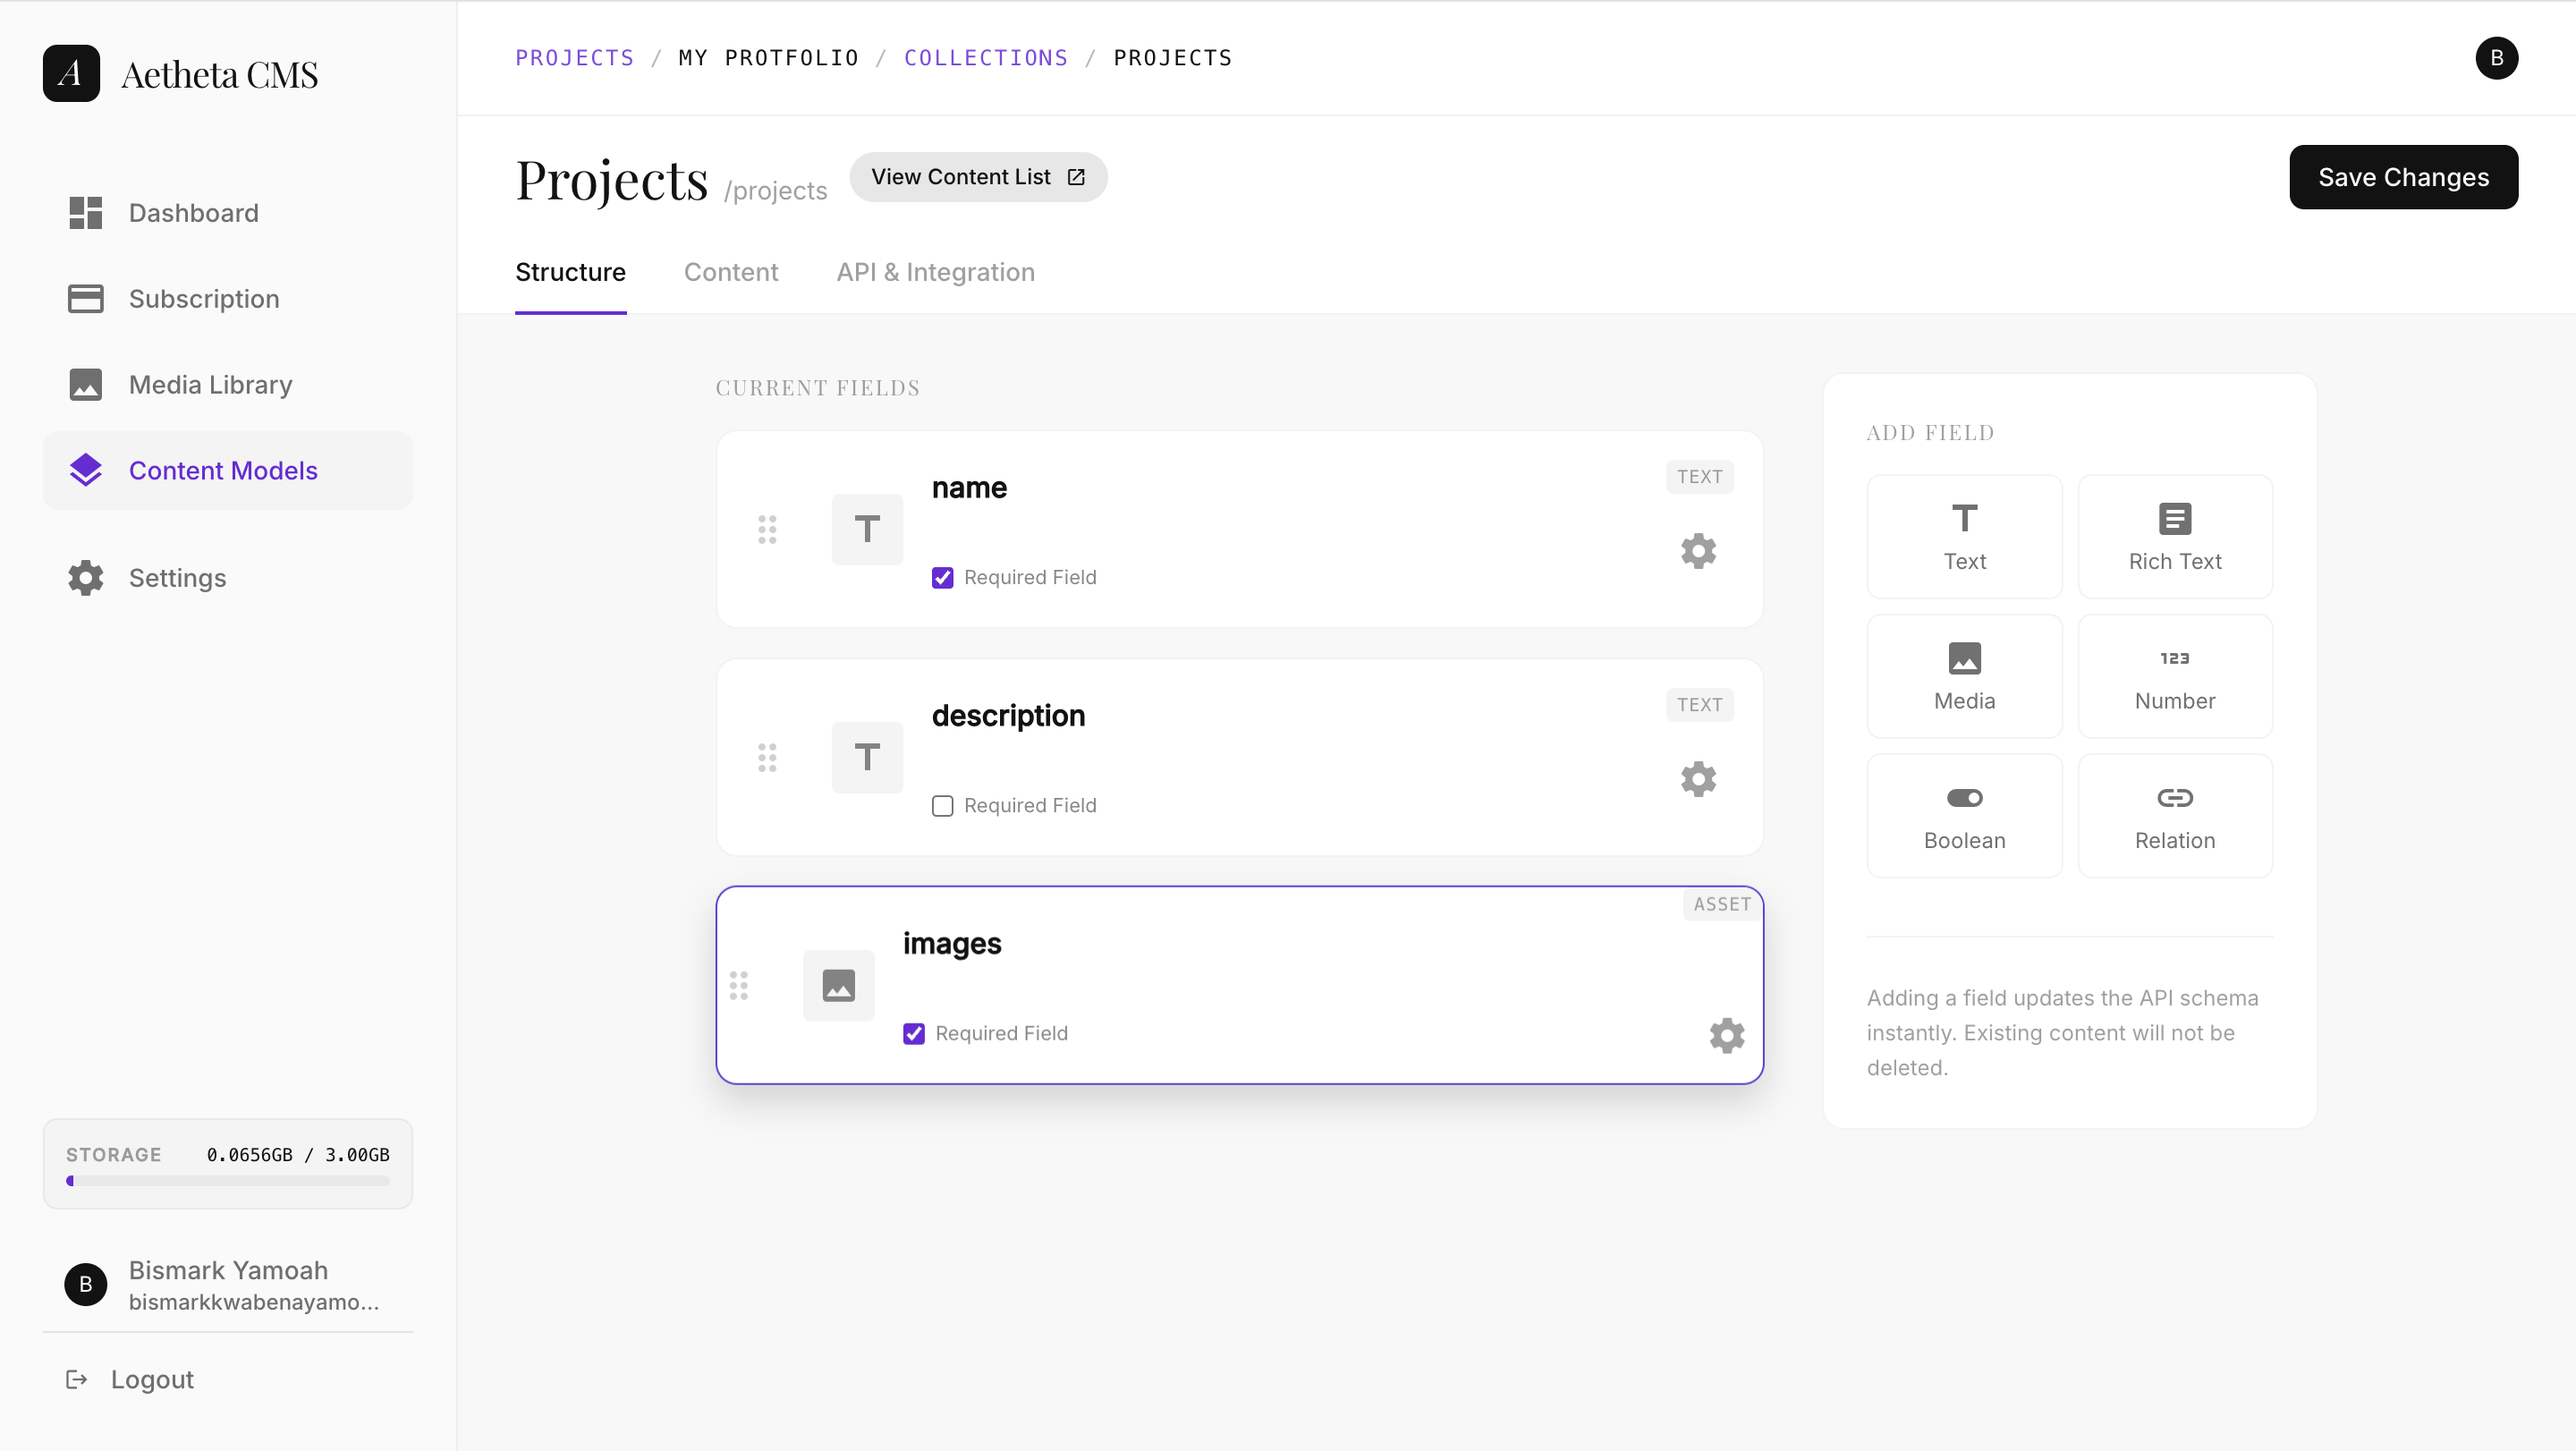Enable Required Field for the description field

point(941,805)
